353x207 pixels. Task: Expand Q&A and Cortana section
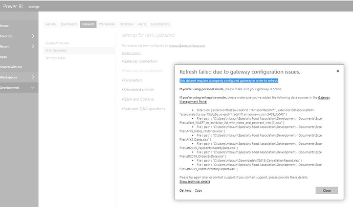point(138,99)
